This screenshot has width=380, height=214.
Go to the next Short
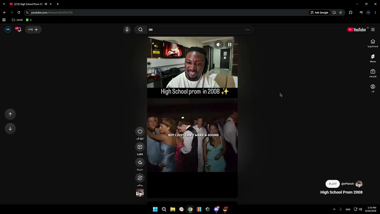point(10,129)
